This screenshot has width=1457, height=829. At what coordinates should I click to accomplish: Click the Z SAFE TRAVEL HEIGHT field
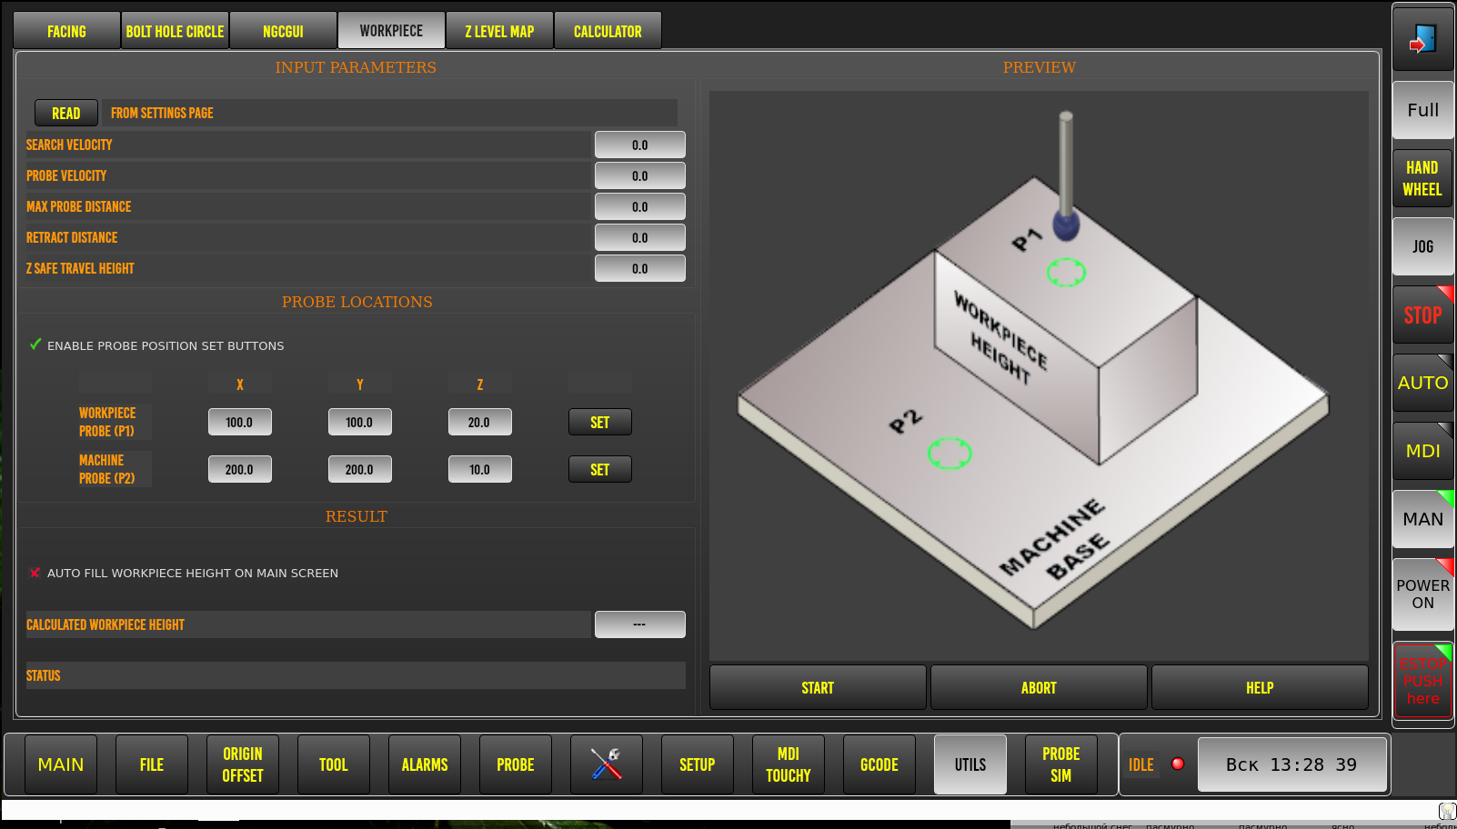click(x=640, y=268)
